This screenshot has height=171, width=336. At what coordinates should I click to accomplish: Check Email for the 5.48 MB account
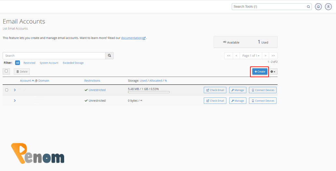pyautogui.click(x=215, y=90)
